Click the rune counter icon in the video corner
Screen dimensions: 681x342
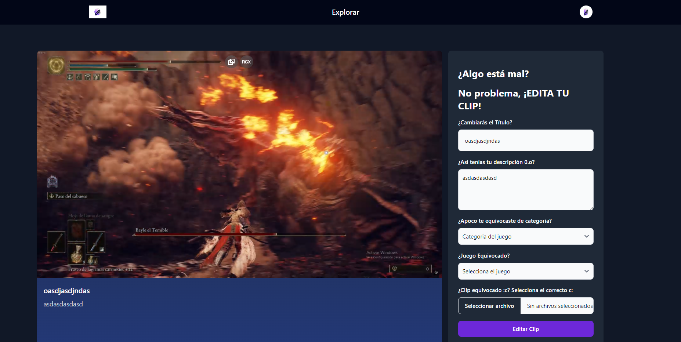(395, 269)
